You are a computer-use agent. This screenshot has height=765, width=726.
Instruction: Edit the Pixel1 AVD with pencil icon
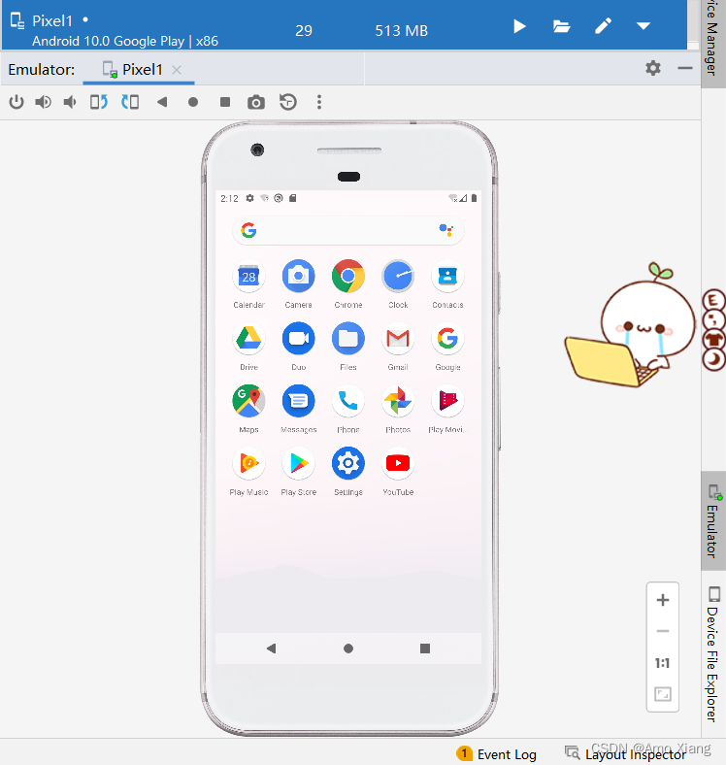pyautogui.click(x=603, y=26)
